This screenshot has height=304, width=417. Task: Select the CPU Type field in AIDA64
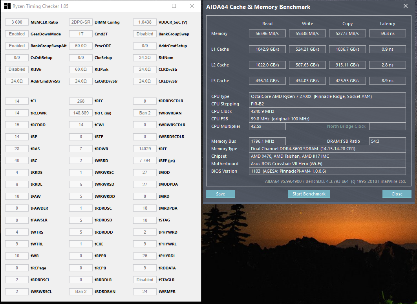(327, 96)
